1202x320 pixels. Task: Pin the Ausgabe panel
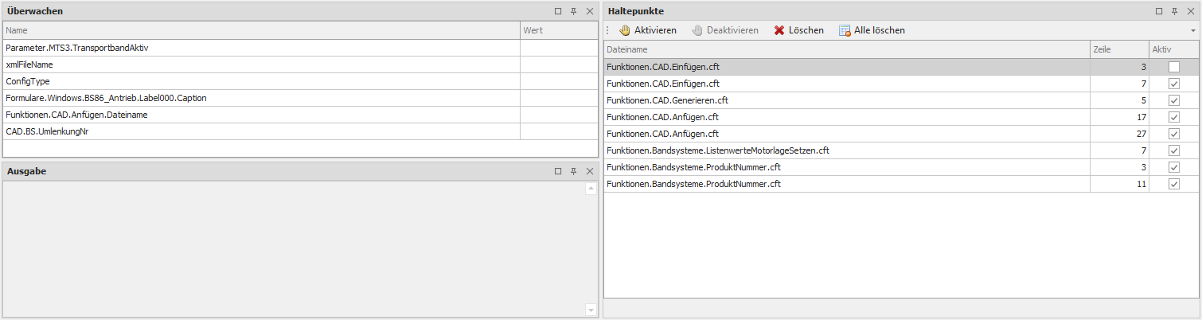click(x=573, y=172)
